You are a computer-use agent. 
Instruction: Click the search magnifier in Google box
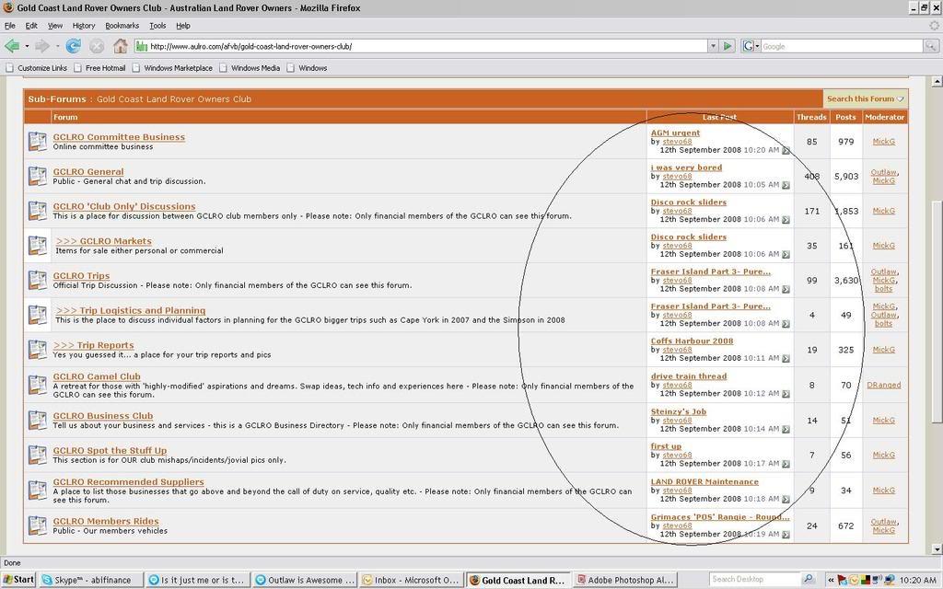929,45
